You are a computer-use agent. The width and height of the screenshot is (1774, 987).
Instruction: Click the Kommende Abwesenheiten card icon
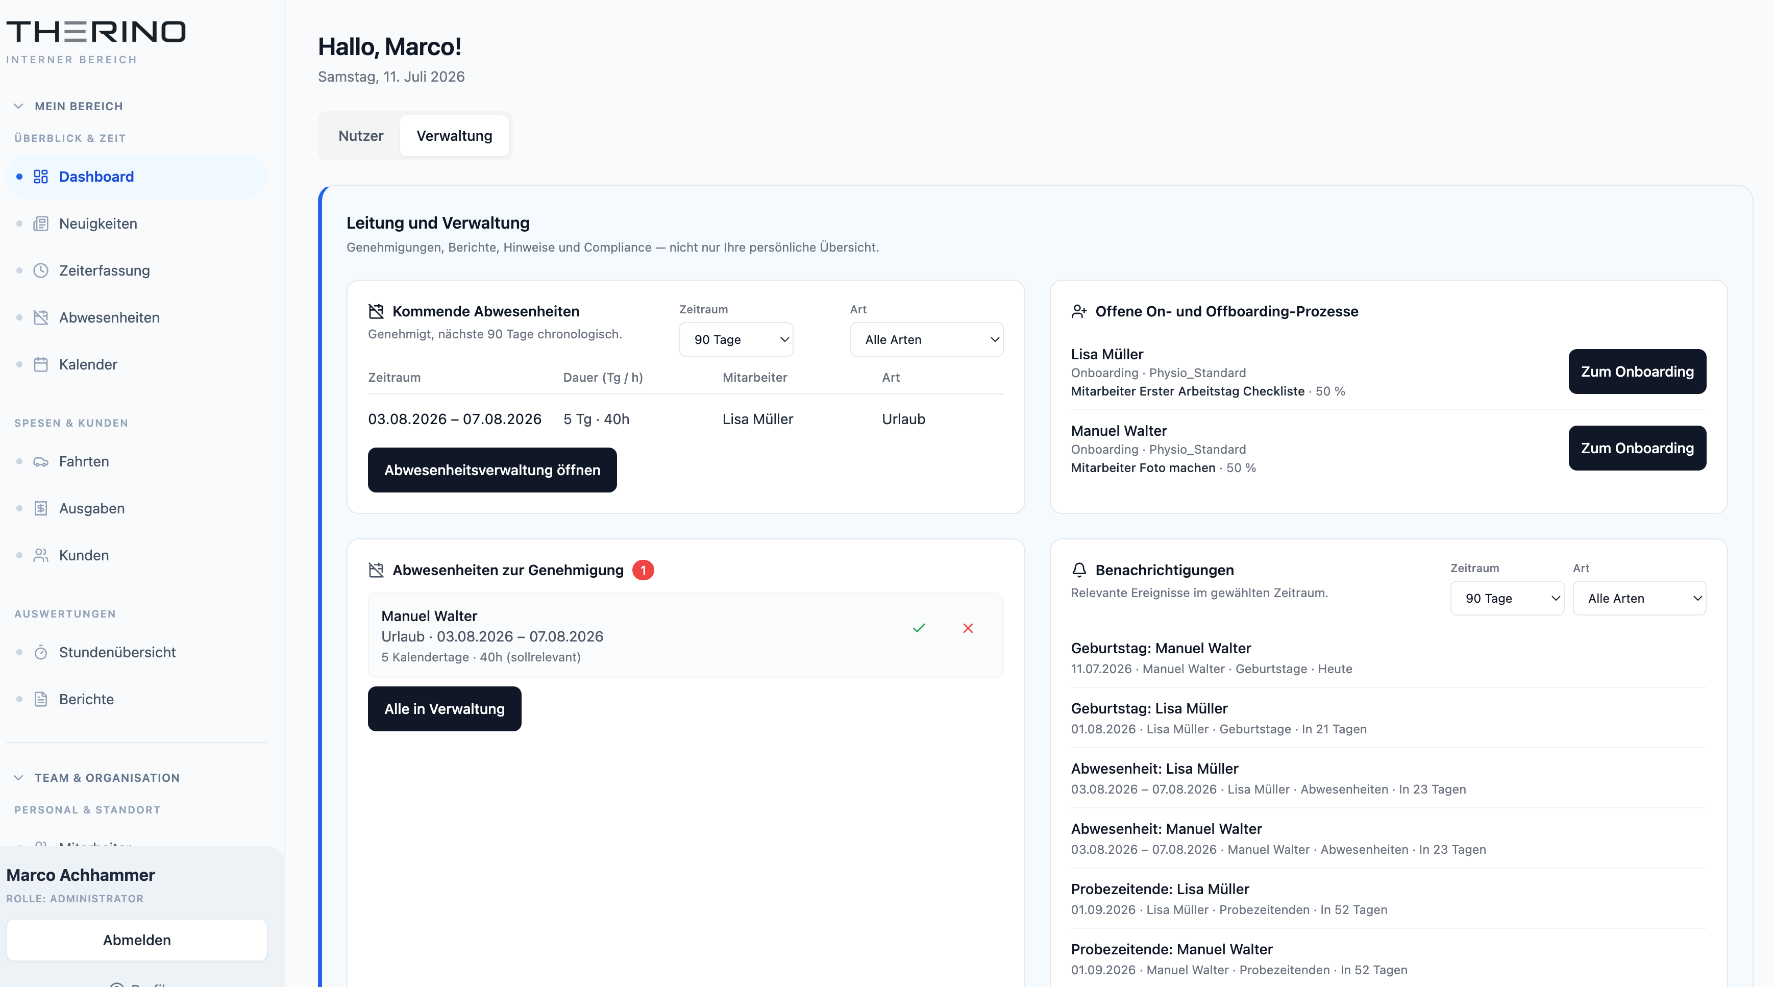376,311
